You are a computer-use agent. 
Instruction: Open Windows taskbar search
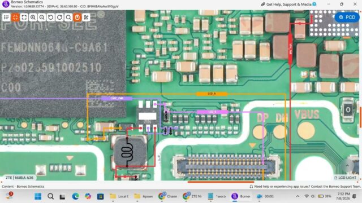(x=50, y=196)
